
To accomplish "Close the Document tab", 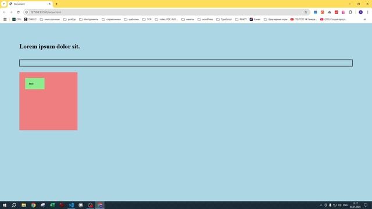I will coord(49,4).
